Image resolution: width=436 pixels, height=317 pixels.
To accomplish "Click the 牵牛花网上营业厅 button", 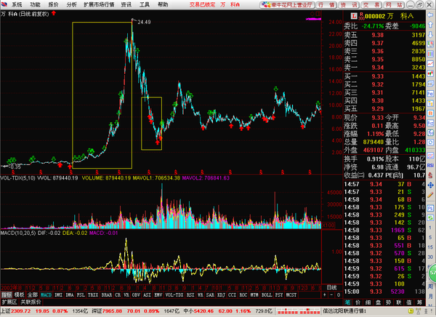I will pyautogui.click(x=287, y=5).
